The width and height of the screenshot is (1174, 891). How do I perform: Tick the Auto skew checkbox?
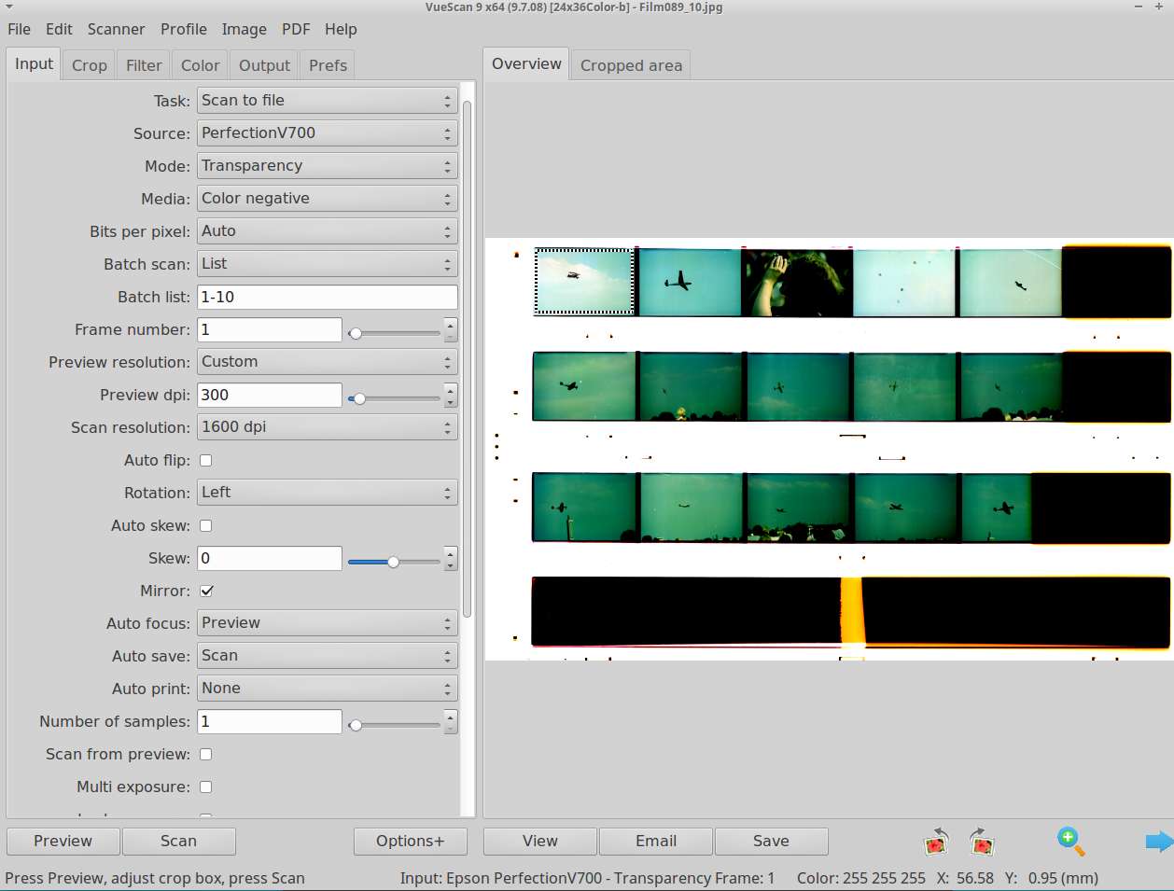coord(206,525)
